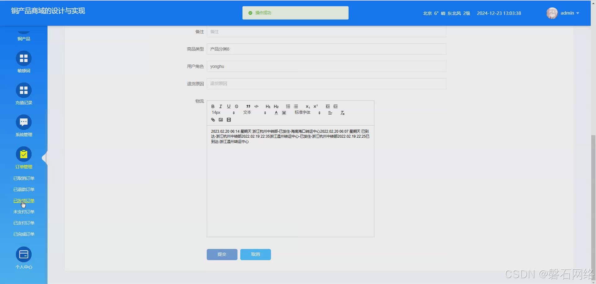The height and width of the screenshot is (284, 596).
Task: Toggle underline formatting in the editor
Action: click(x=229, y=106)
